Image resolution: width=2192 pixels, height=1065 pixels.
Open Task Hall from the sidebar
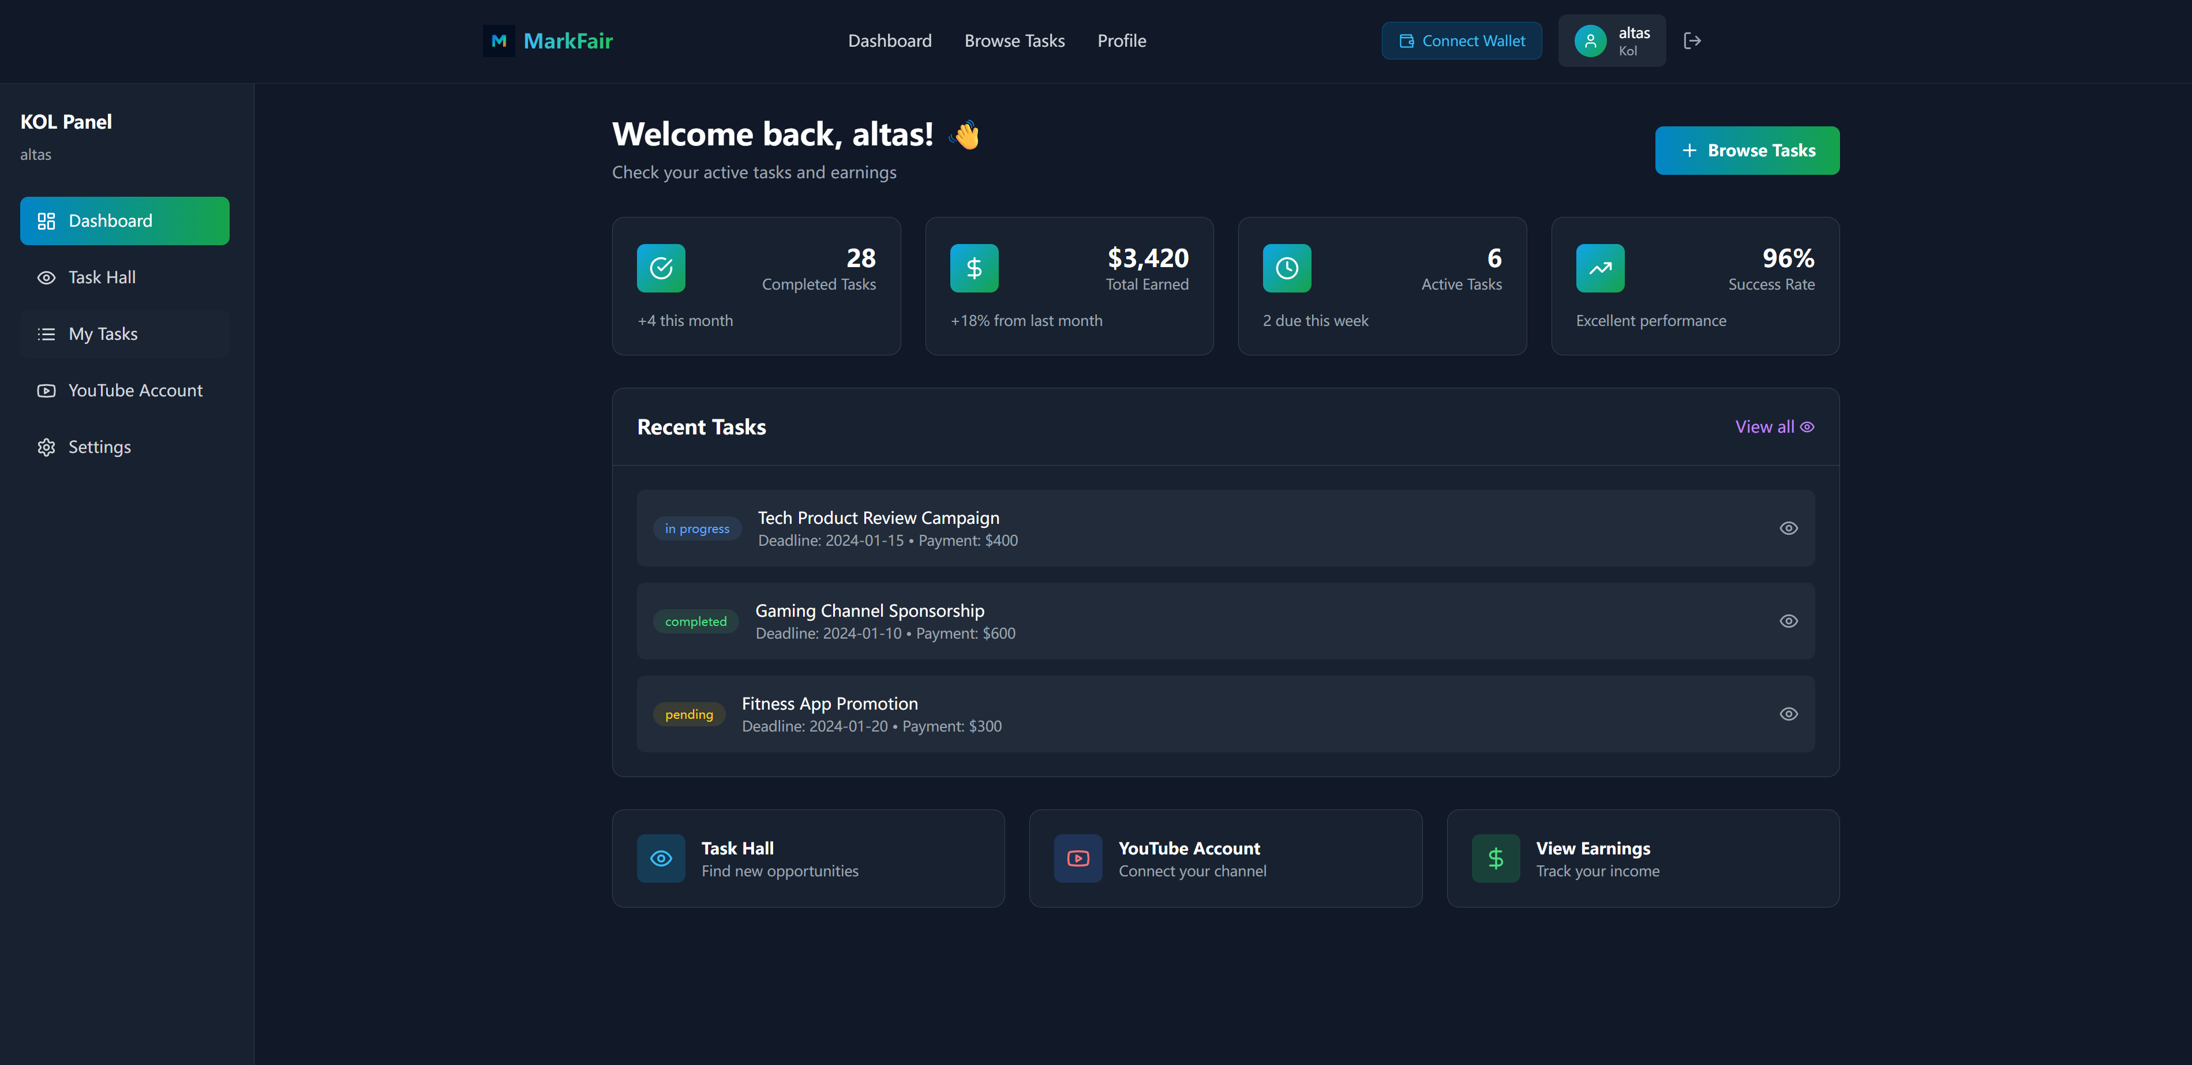point(101,277)
